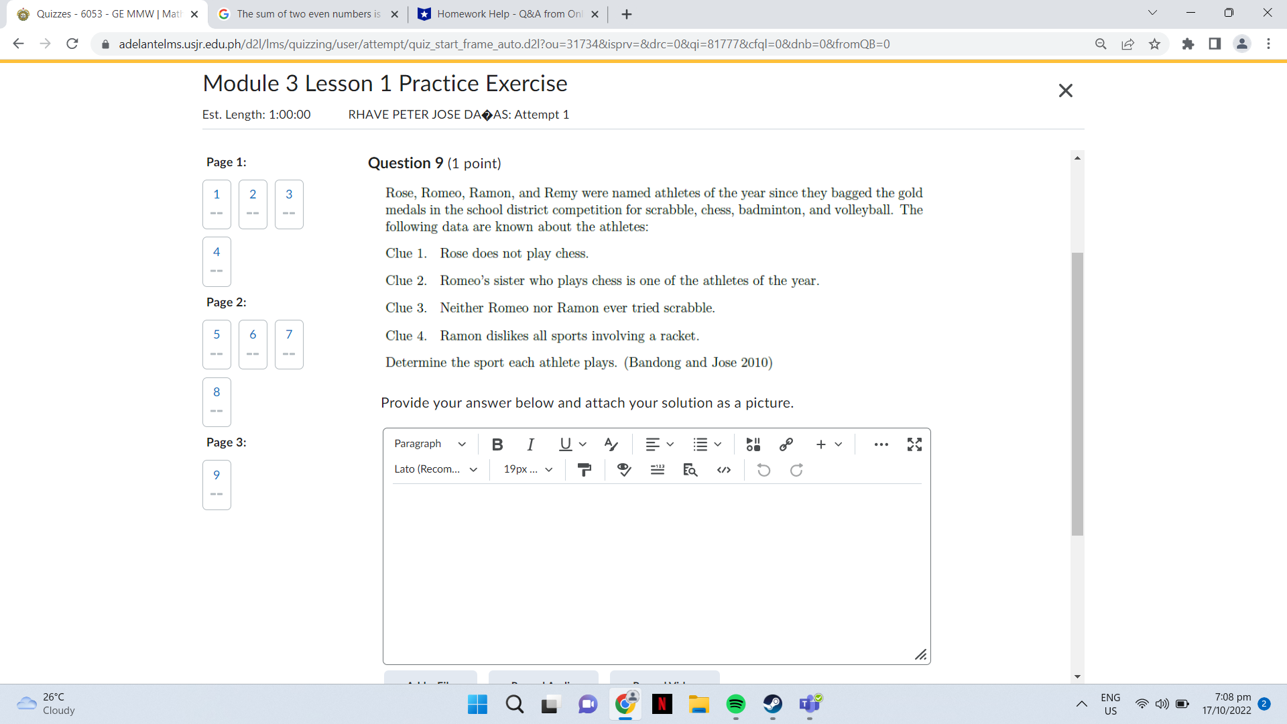1287x724 pixels.
Task: Open the word count icon
Action: pyautogui.click(x=657, y=470)
